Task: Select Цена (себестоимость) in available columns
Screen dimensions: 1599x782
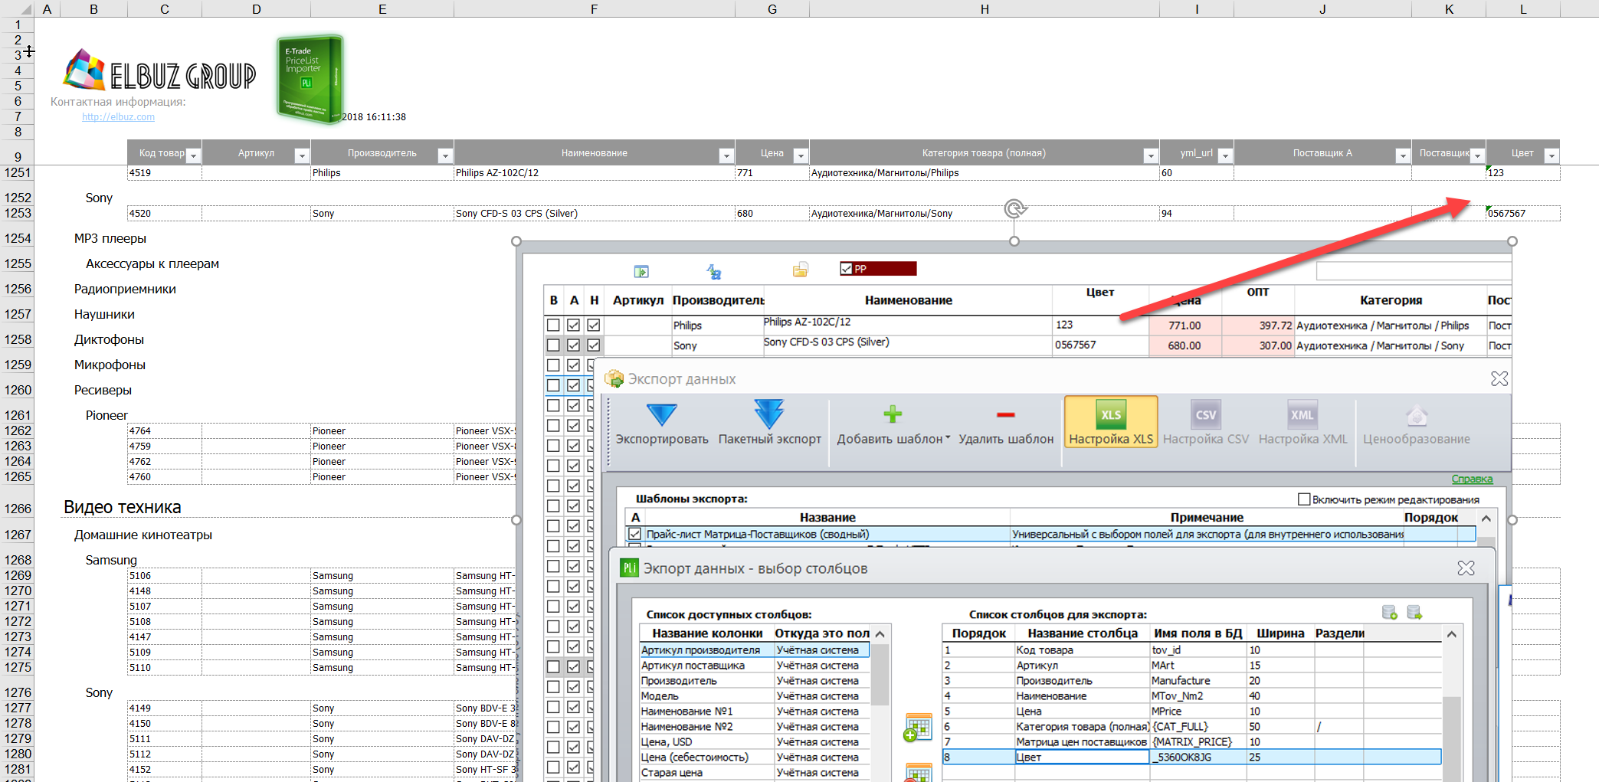Action: point(755,757)
